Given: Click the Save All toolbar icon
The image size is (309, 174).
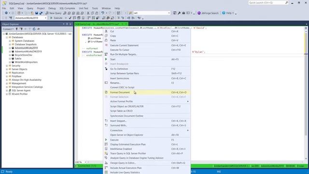Looking at the screenshot, I should (x=41, y=13).
